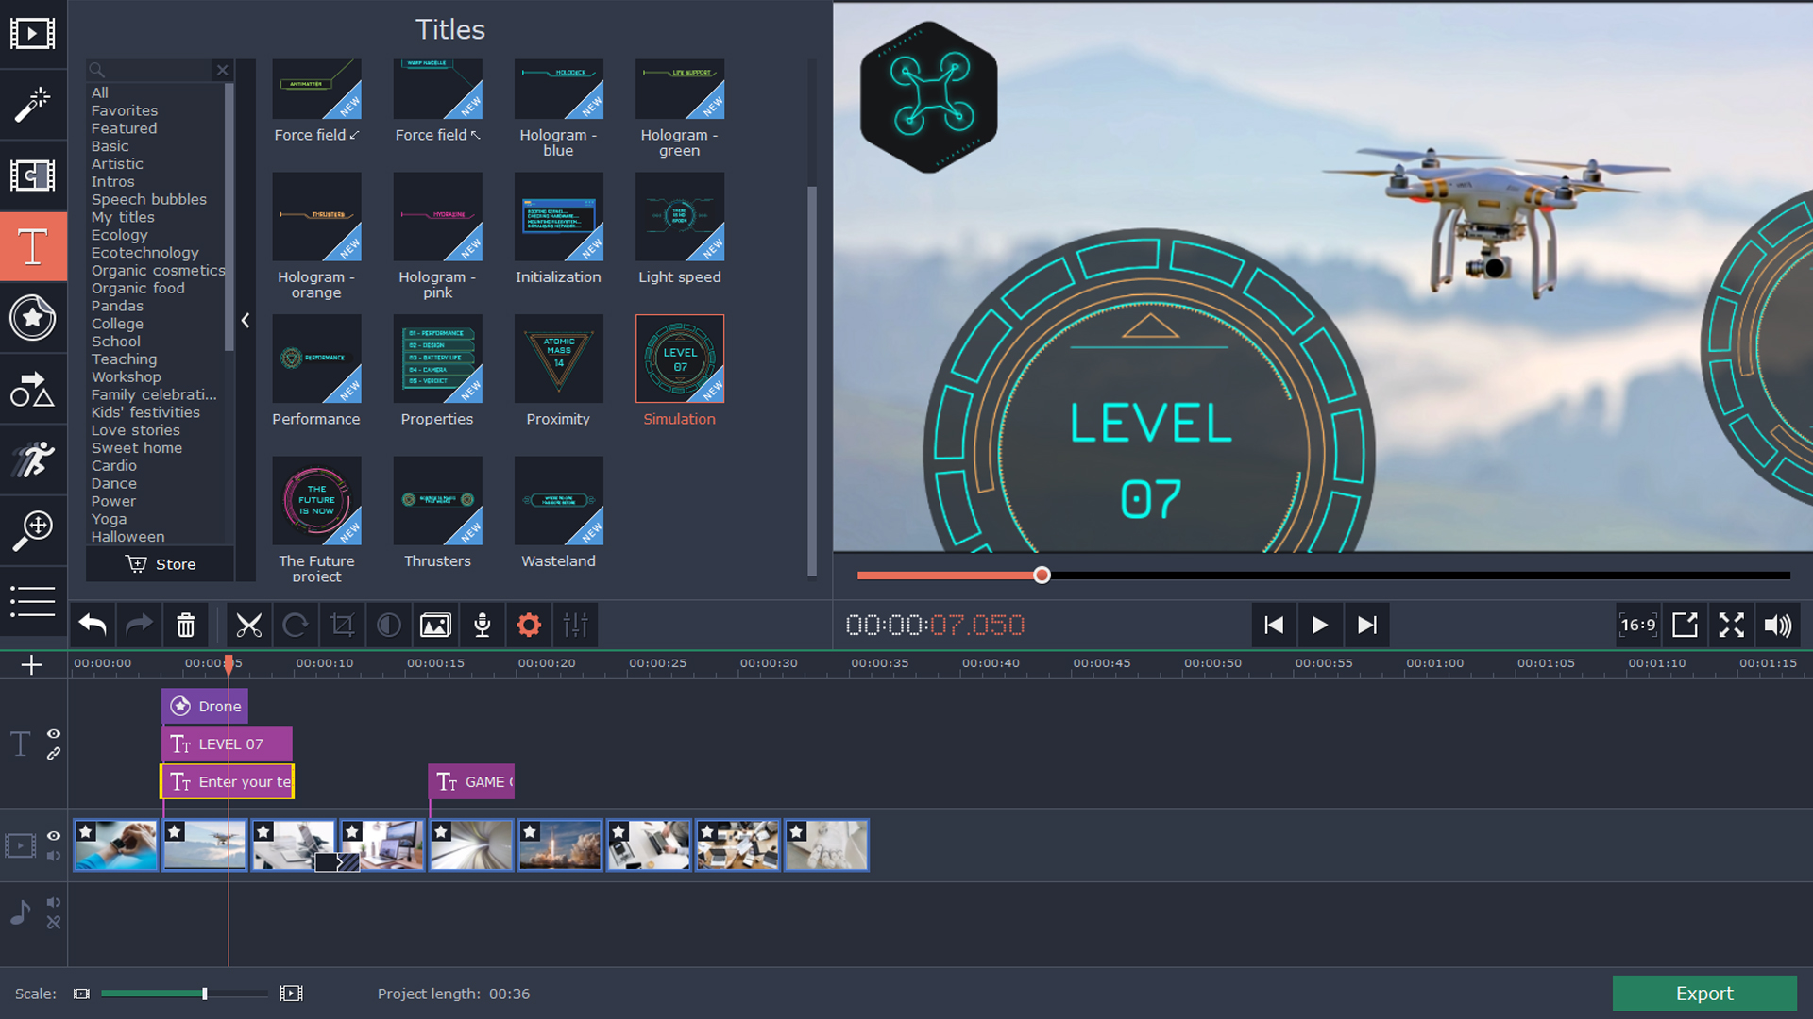Select the Ecology category
The width and height of the screenshot is (1813, 1019).
coord(119,234)
